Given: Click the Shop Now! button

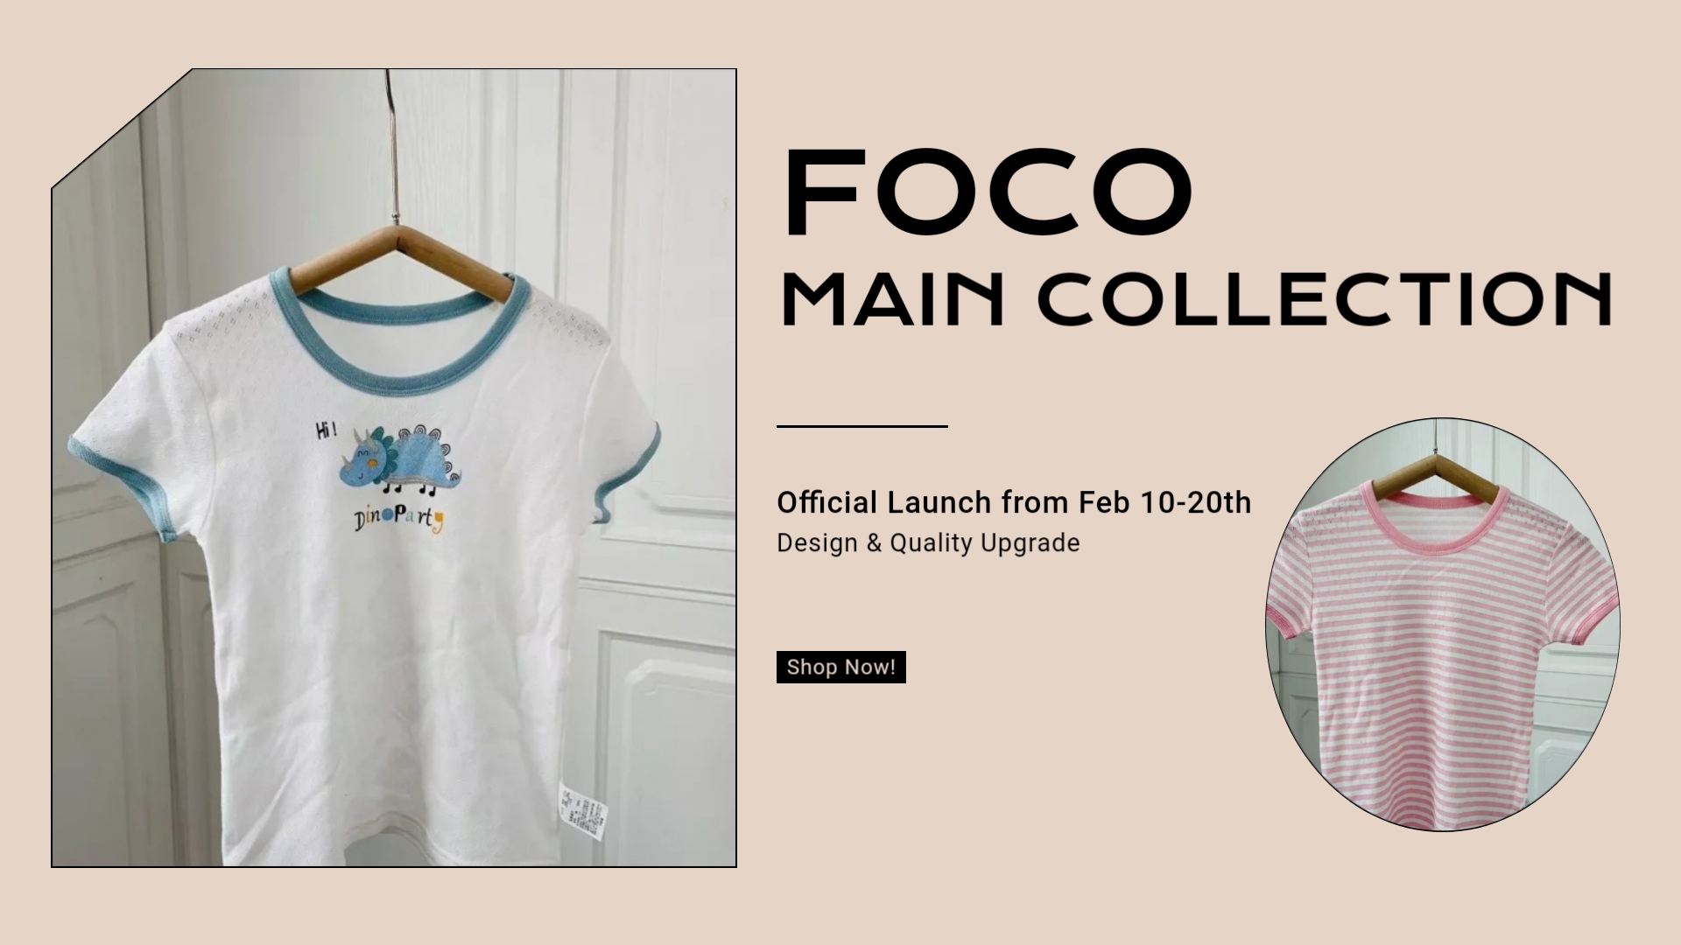Looking at the screenshot, I should [840, 667].
